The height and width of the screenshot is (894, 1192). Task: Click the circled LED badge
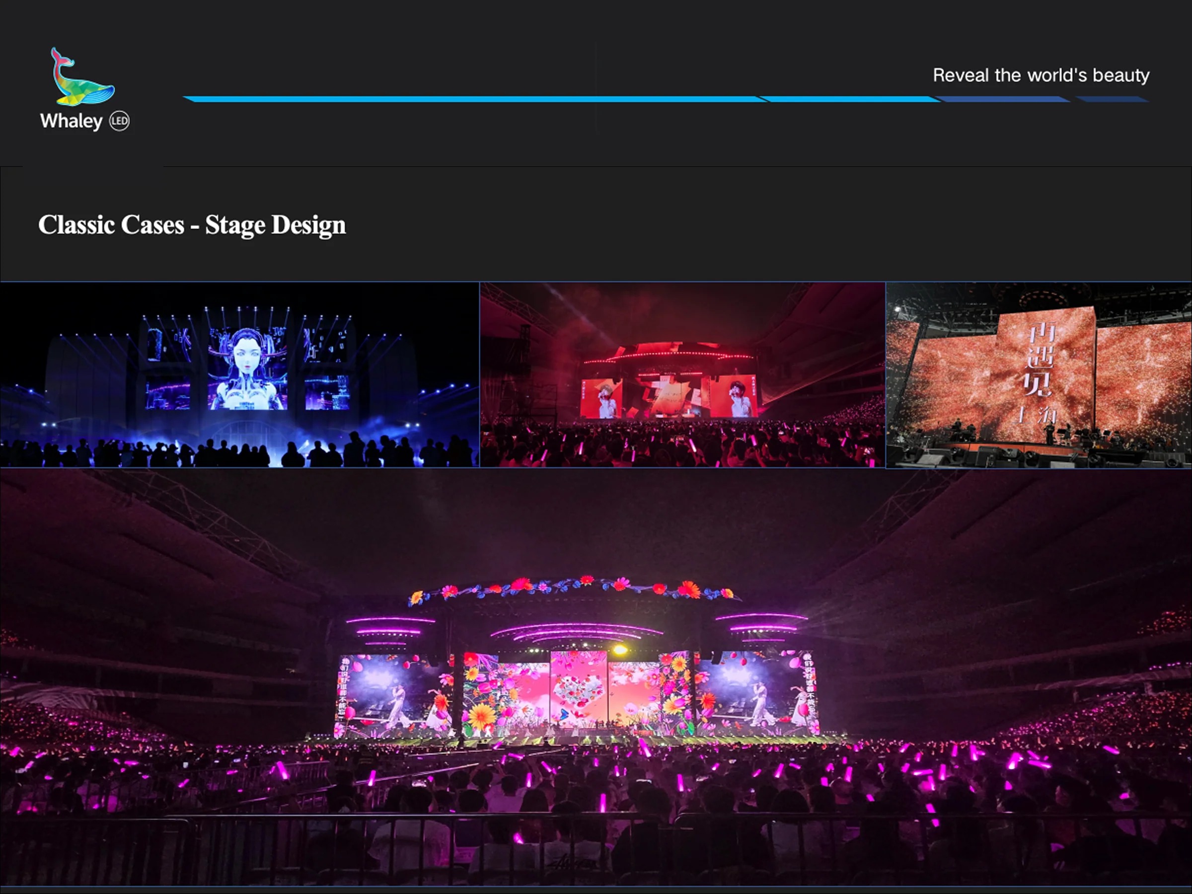(x=120, y=121)
